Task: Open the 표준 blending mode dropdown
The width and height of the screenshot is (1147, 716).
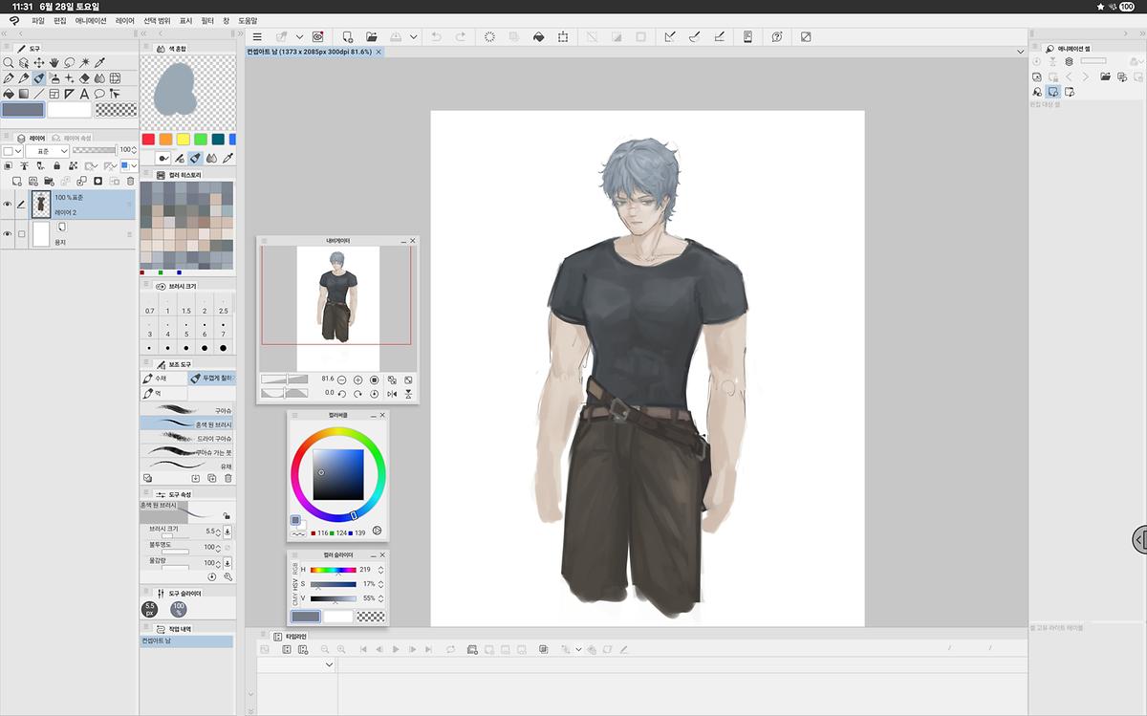Action: pos(48,150)
